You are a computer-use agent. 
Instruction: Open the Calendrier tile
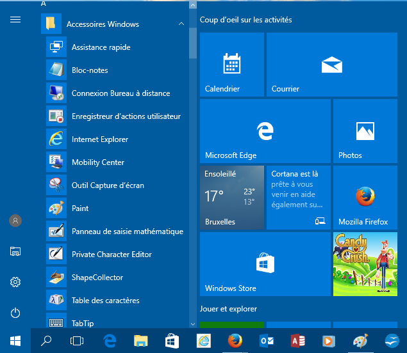pos(231,65)
